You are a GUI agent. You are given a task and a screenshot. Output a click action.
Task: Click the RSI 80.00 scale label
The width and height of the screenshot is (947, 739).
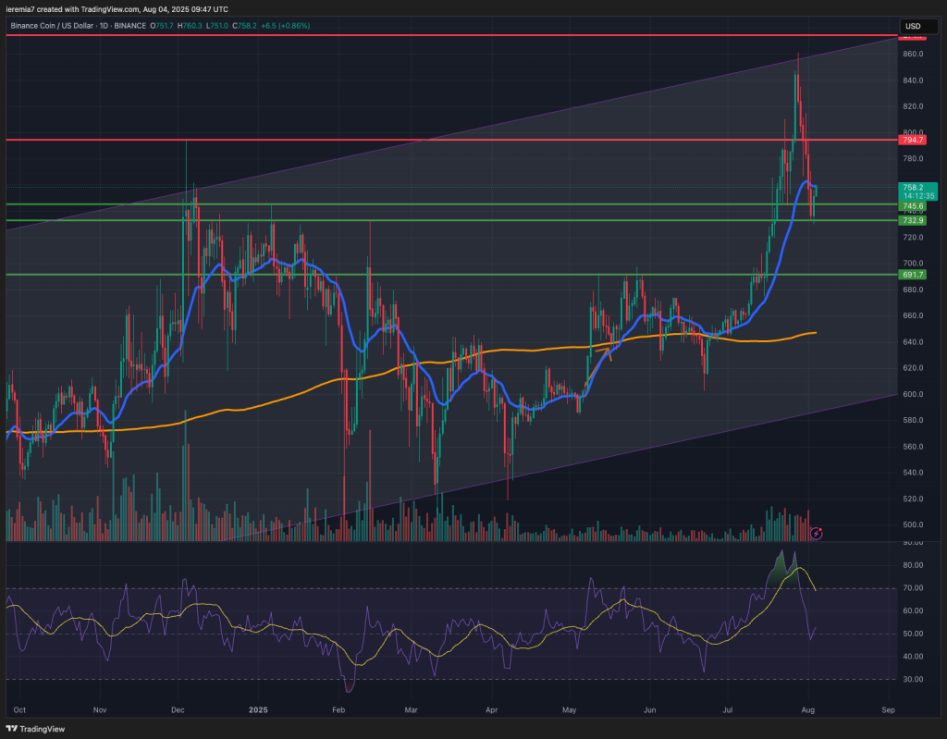point(913,565)
